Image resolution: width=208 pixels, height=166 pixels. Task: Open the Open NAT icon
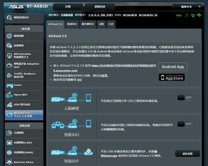click(x=9, y=95)
